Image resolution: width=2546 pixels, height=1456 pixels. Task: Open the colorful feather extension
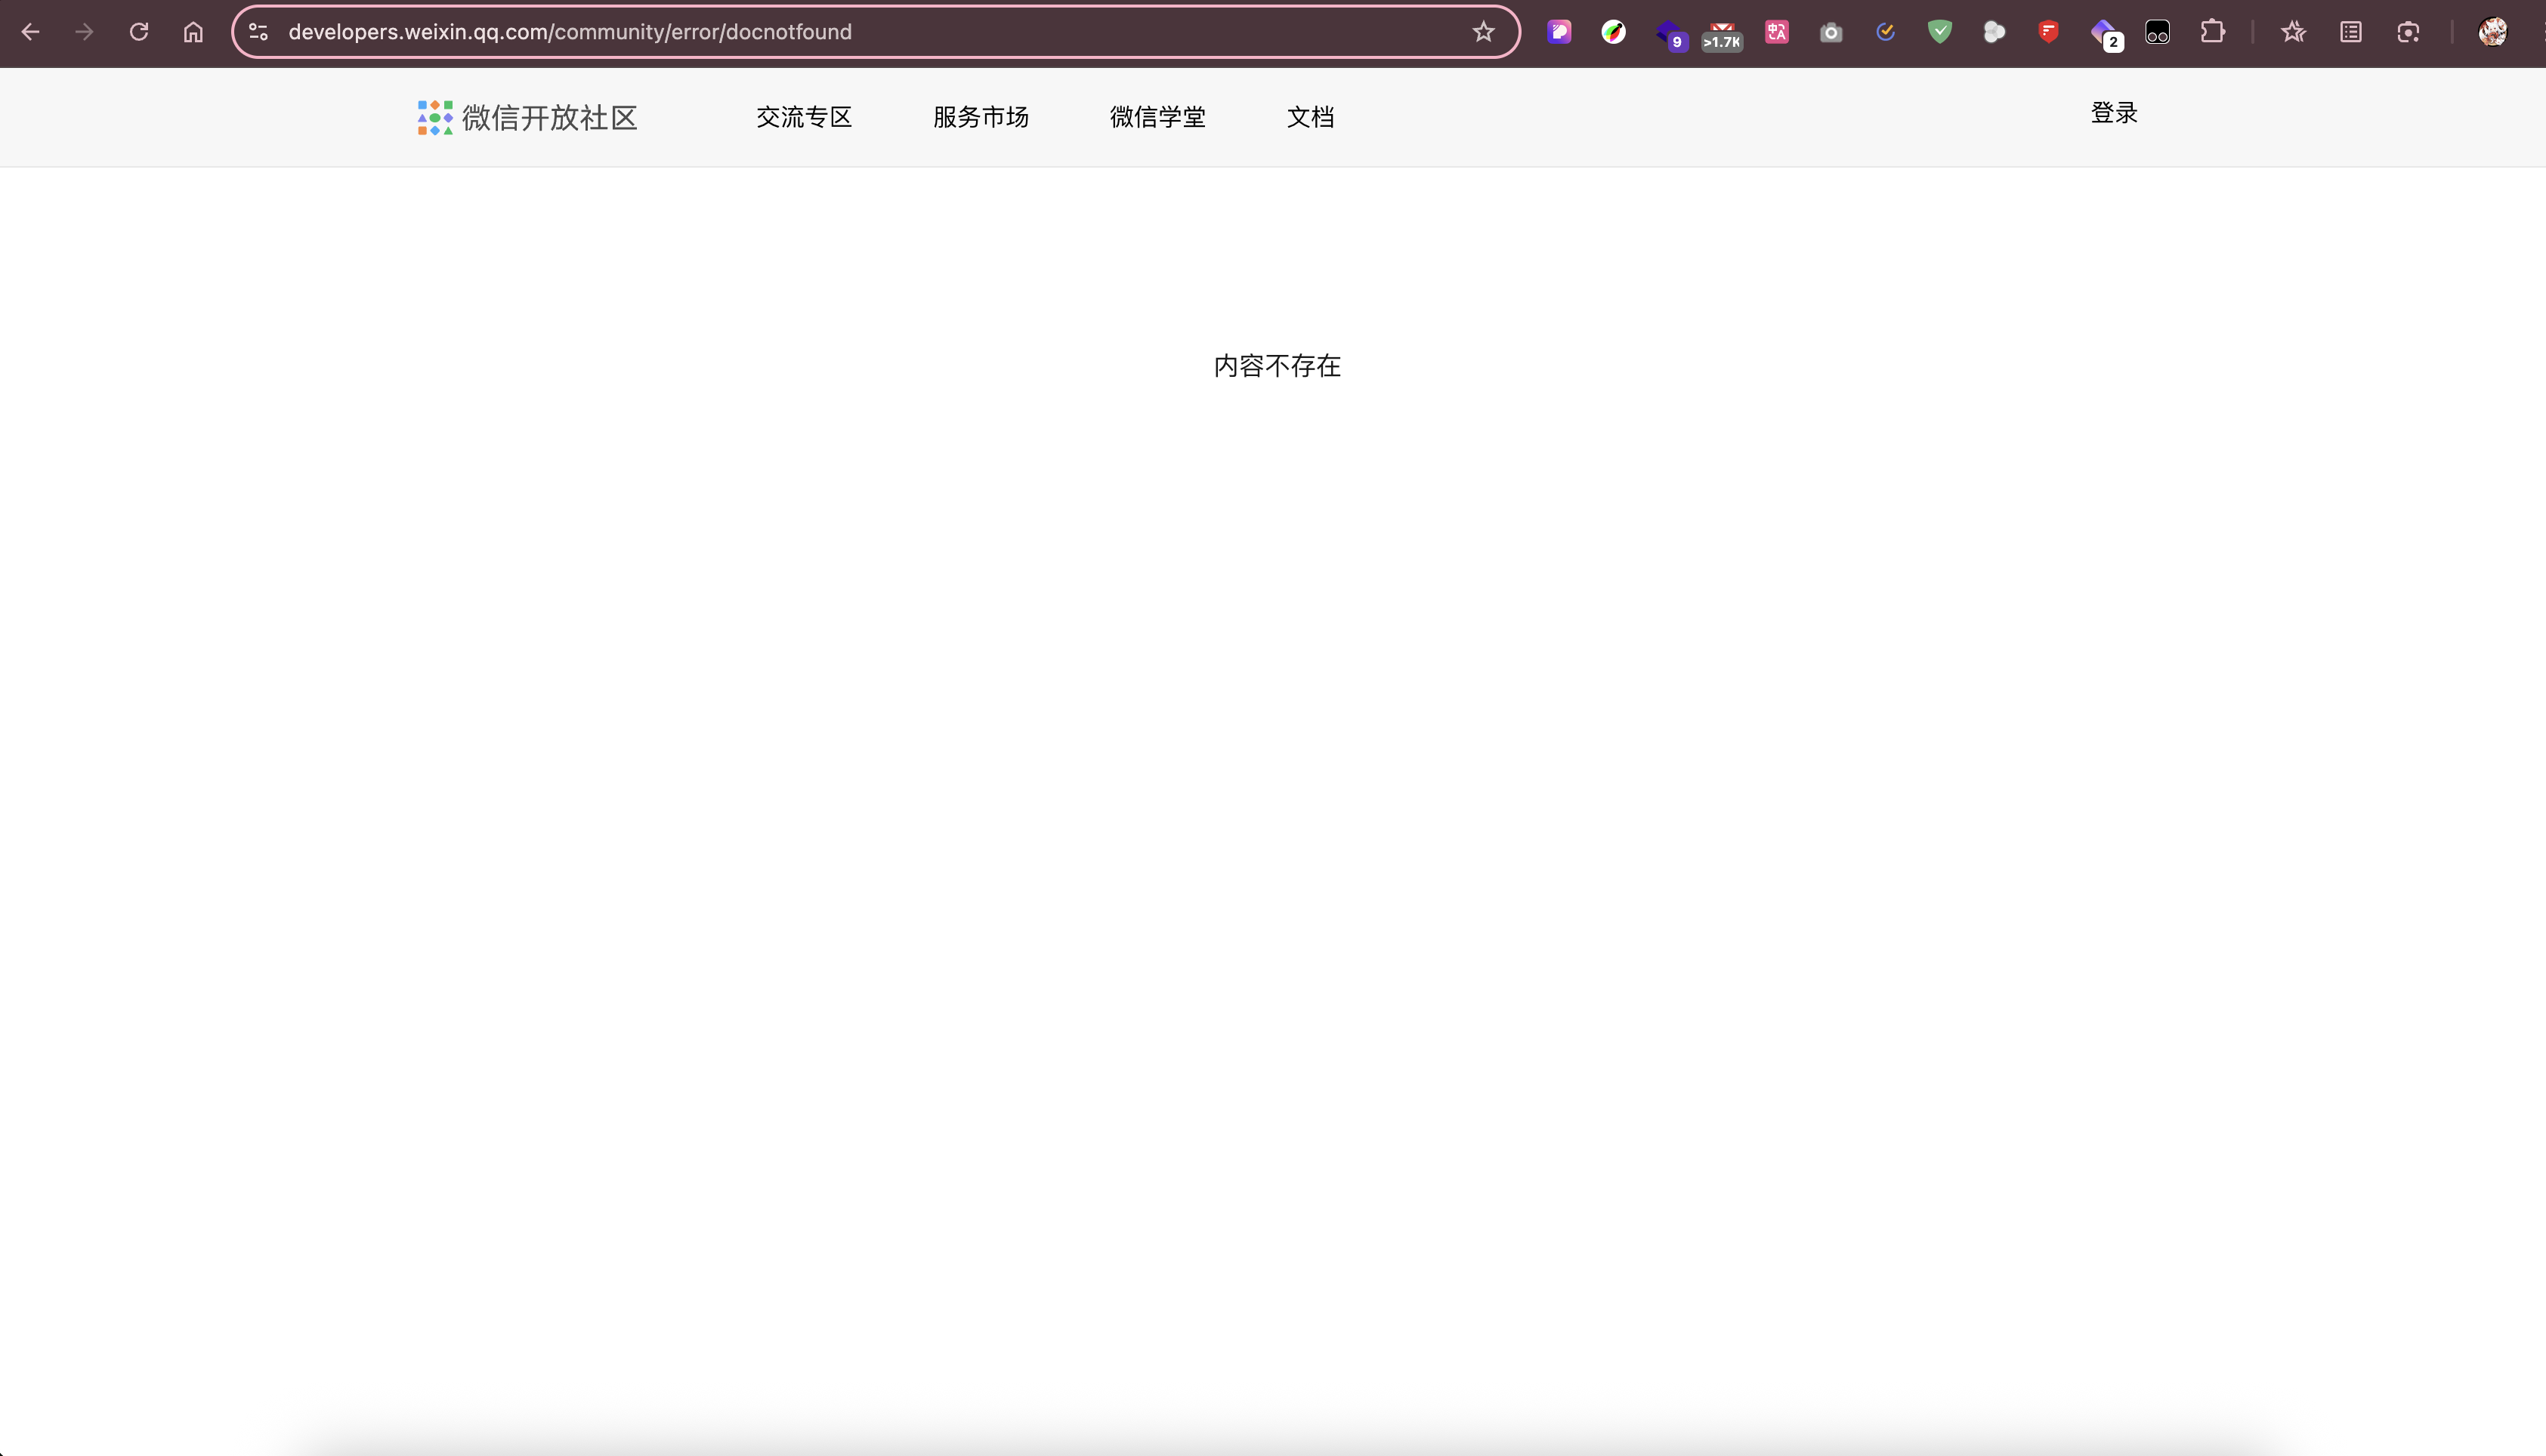tap(1614, 32)
